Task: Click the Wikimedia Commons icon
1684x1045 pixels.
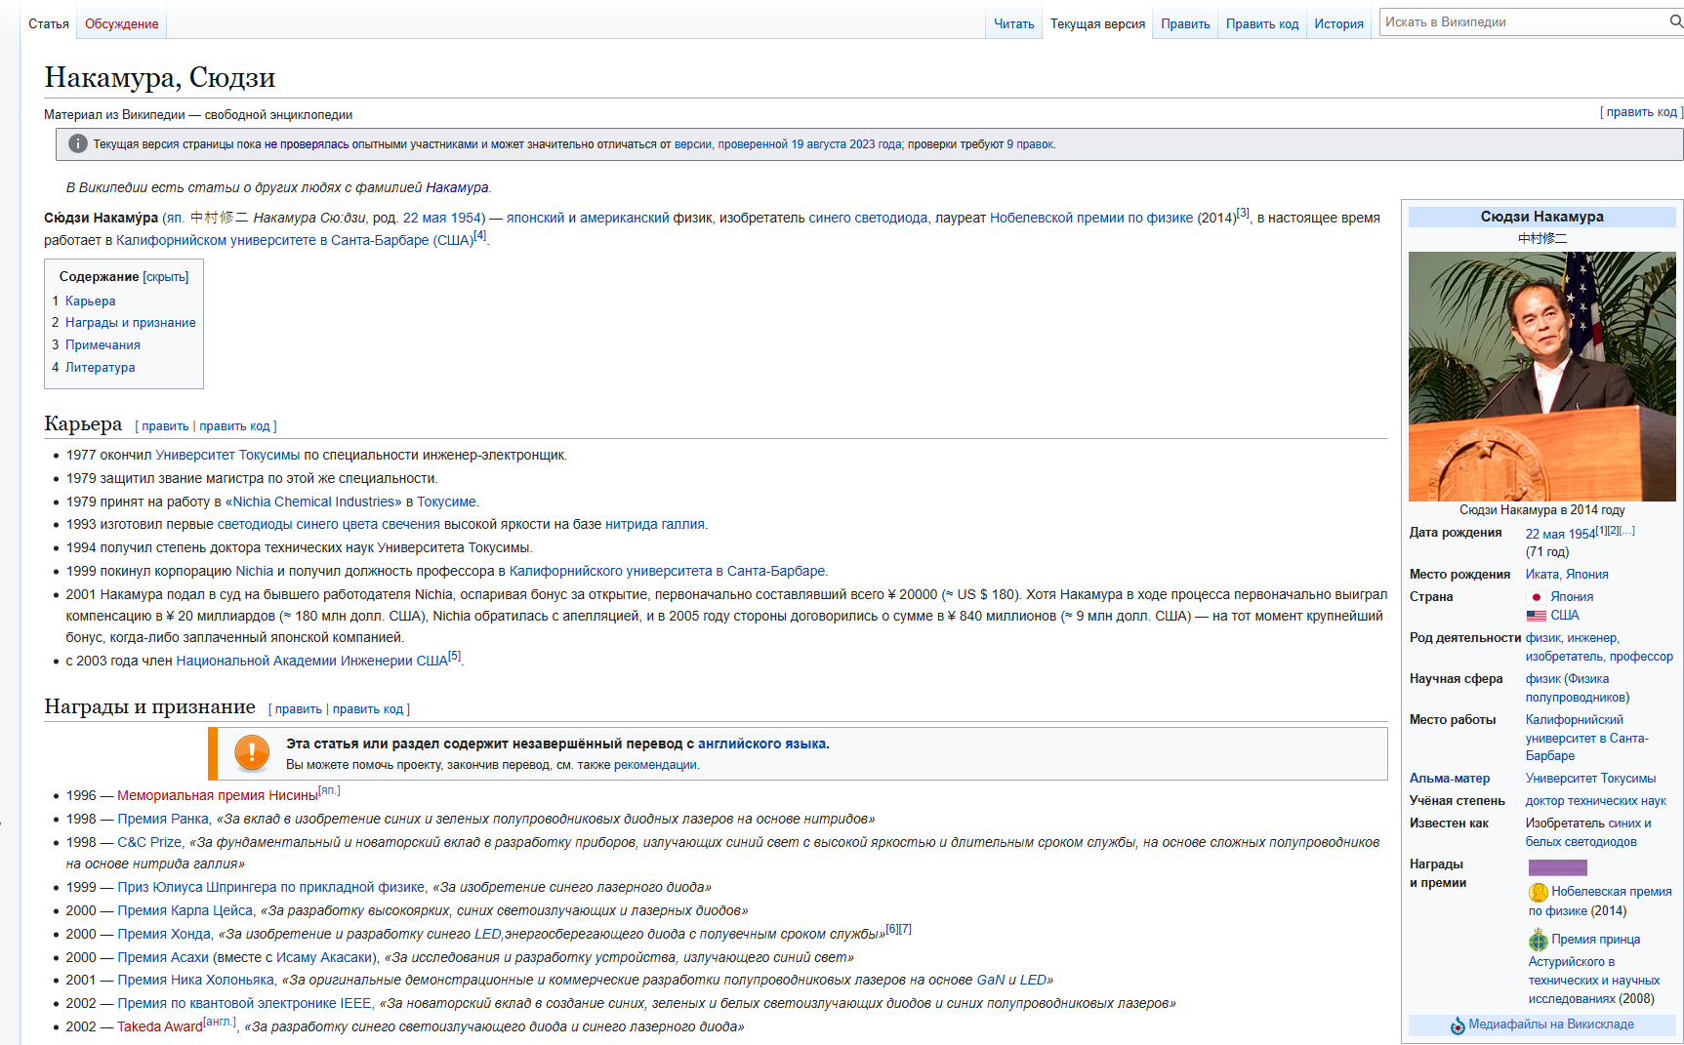Action: 1458,1025
